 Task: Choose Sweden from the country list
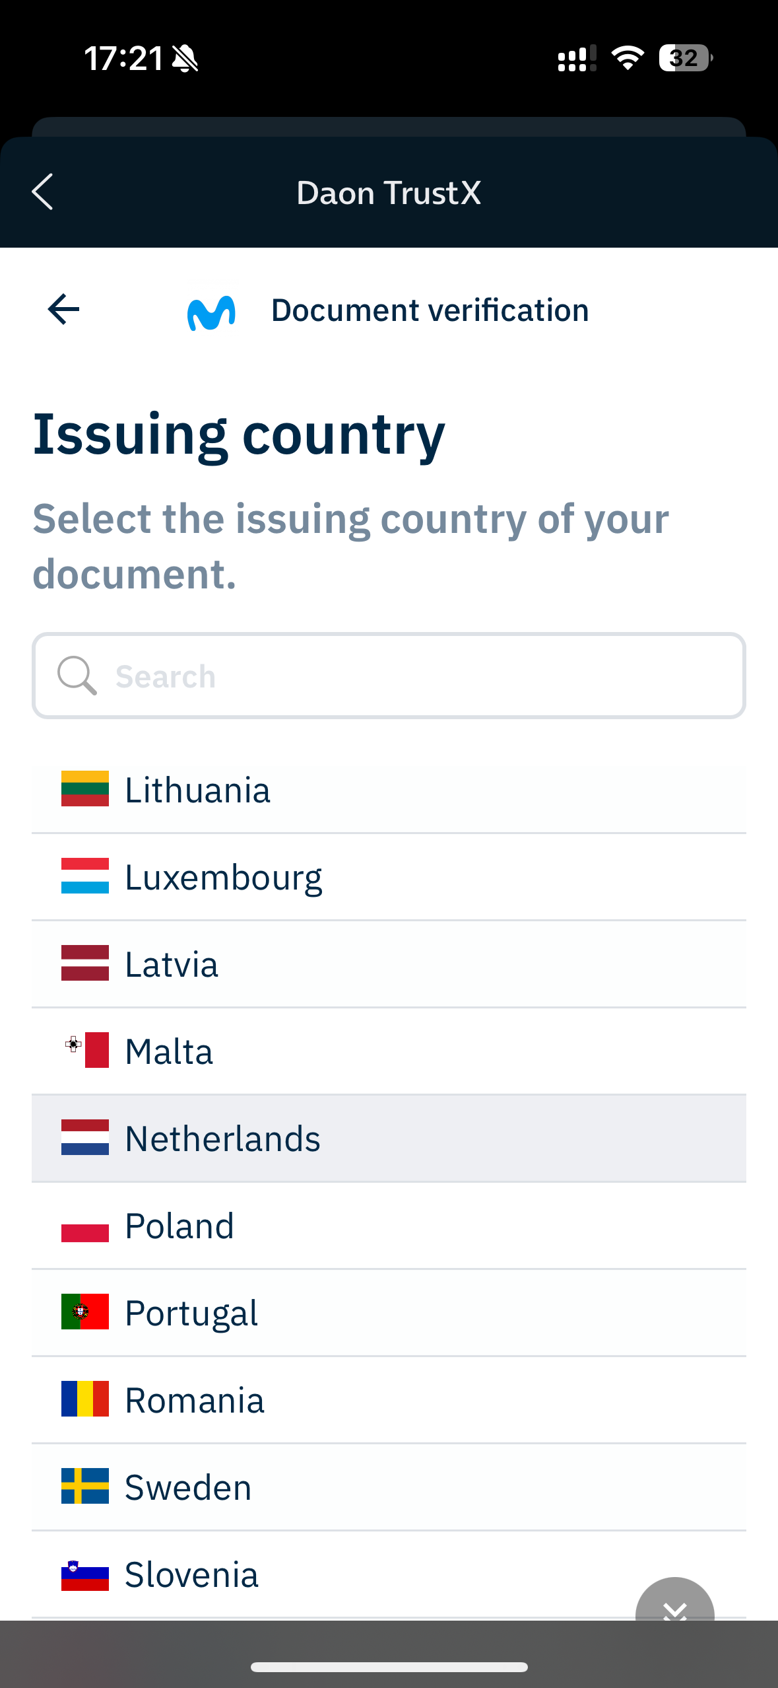click(389, 1487)
